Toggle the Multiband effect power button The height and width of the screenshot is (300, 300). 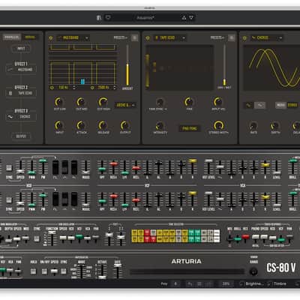pos(51,38)
